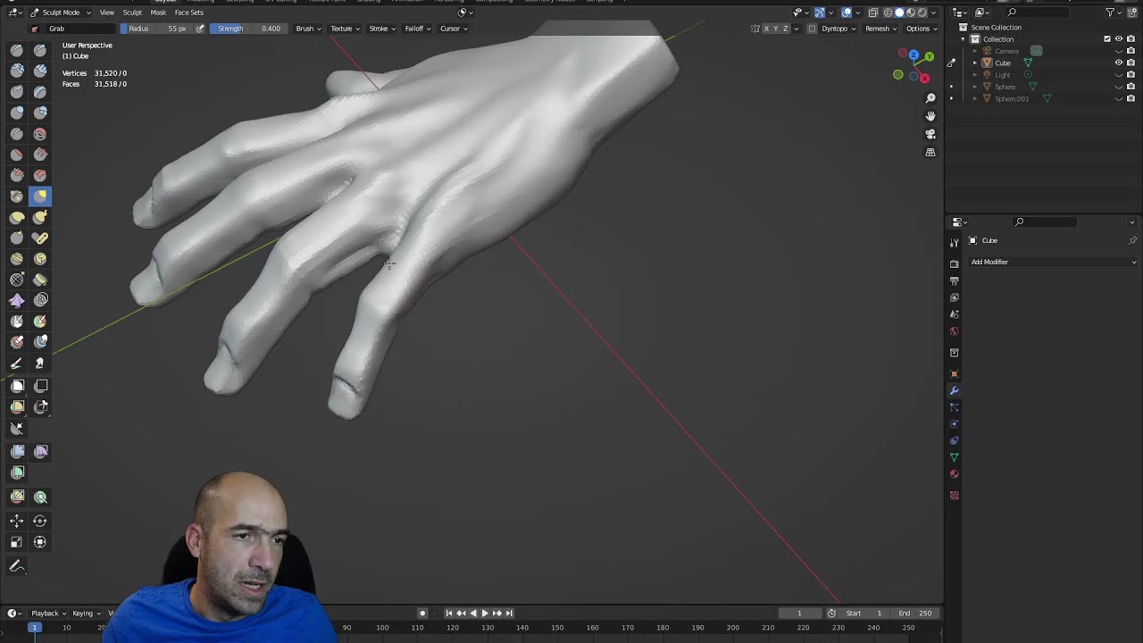Open the Playback menu in timeline
1143x643 pixels.
(x=48, y=614)
